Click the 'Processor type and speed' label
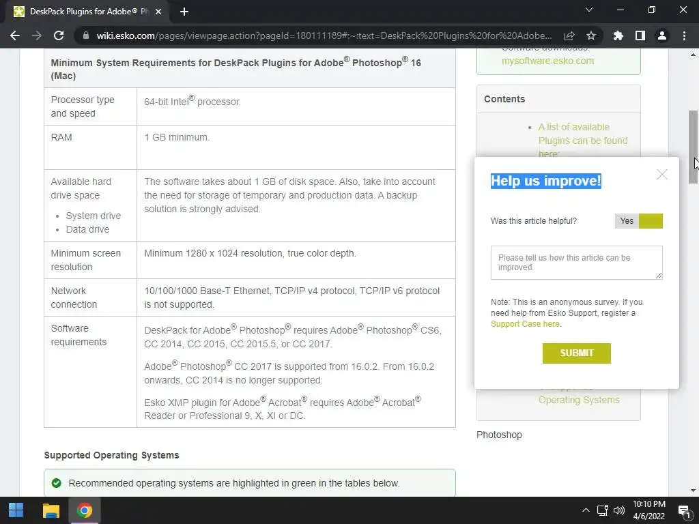 [x=83, y=106]
